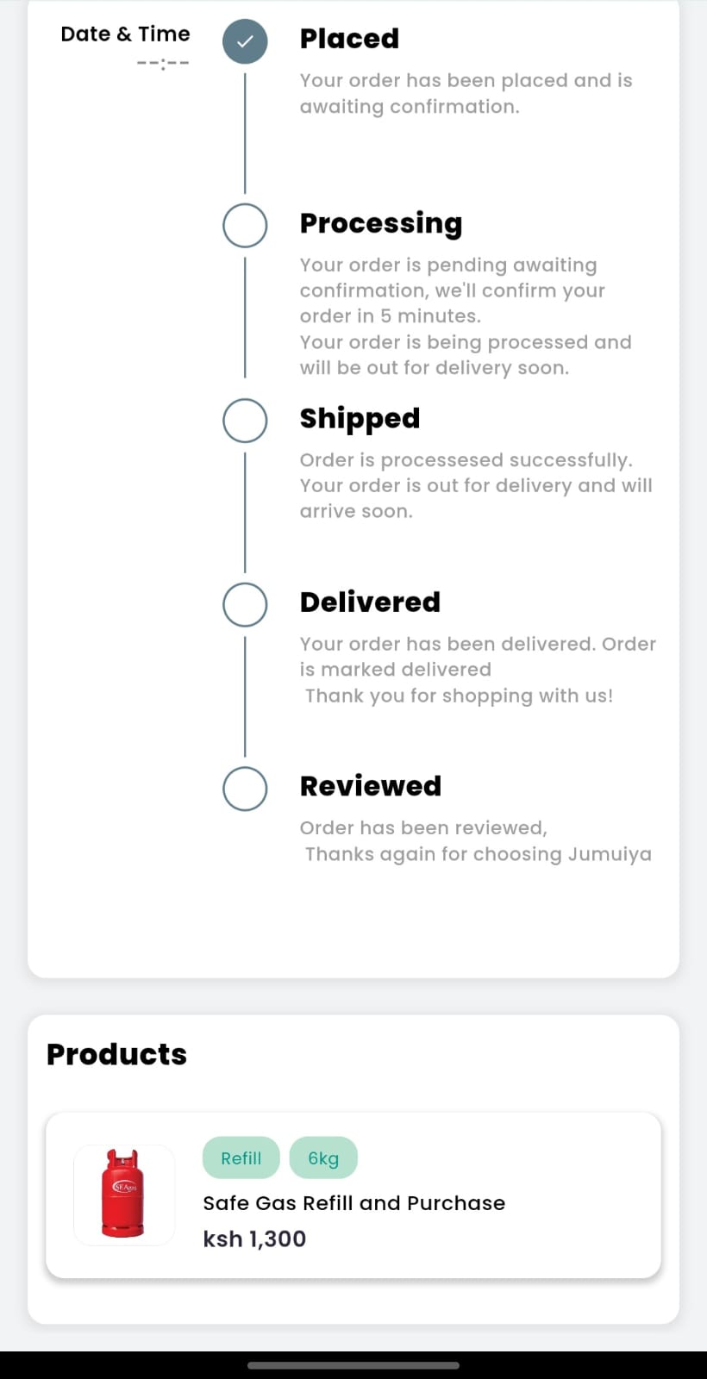Screen dimensions: 707x1379
Task: Select the Processing step circle
Action: coord(245,226)
